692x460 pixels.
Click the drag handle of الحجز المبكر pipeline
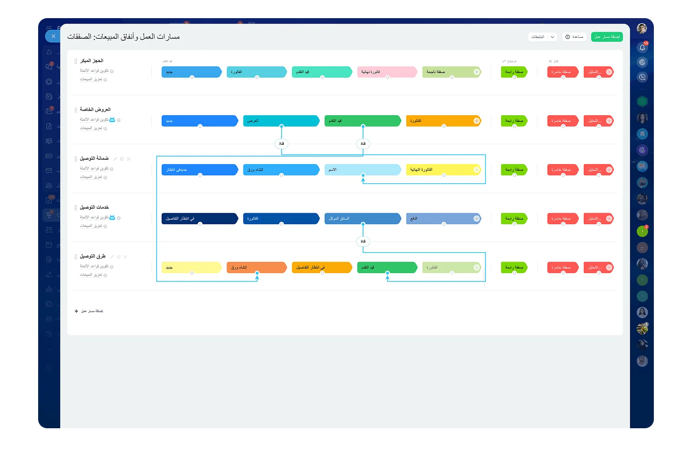[x=76, y=61]
